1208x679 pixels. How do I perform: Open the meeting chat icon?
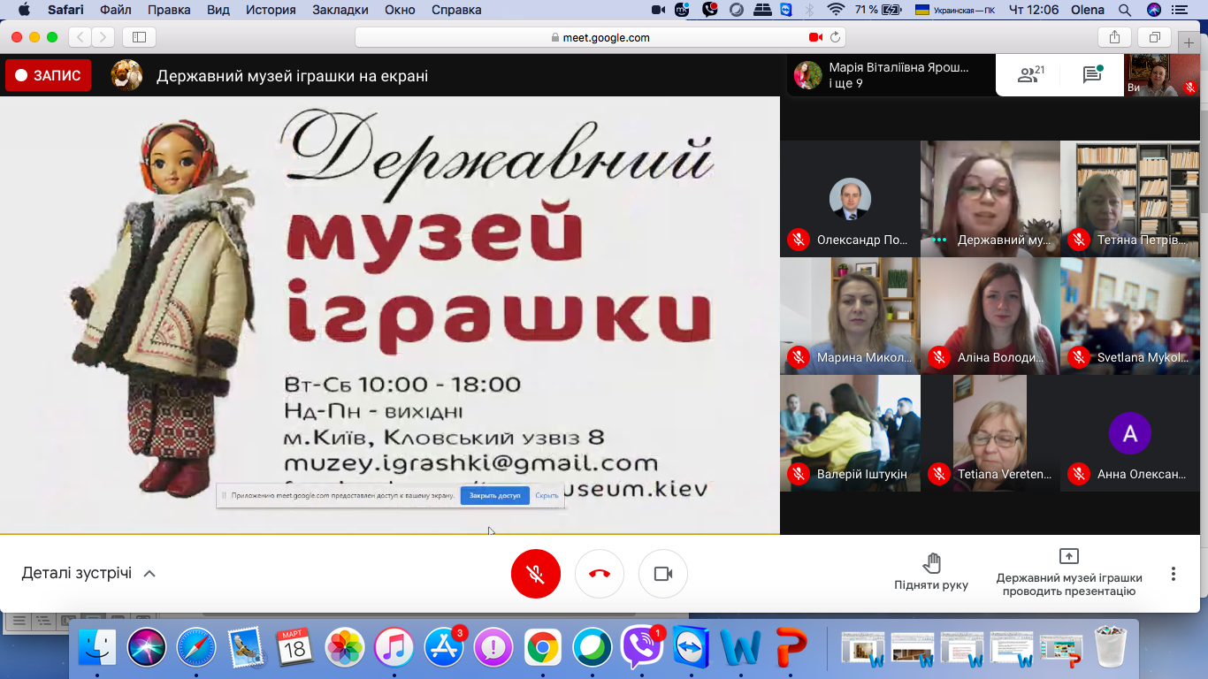pos(1092,75)
